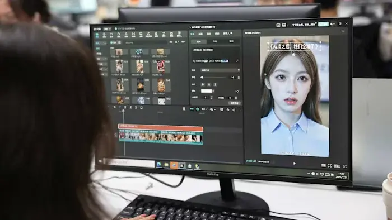
Task: Click the green Export button in title bar
Action: 323,24
